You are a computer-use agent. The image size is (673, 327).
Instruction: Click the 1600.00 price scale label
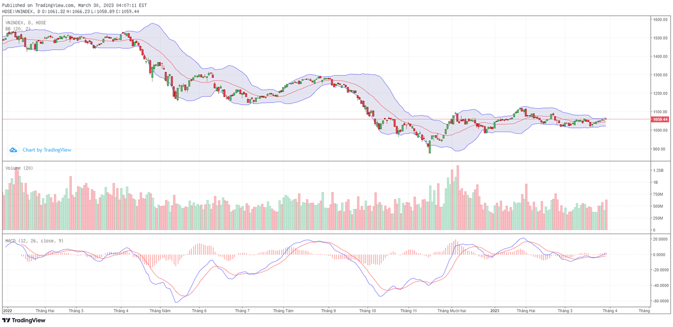[x=660, y=20]
